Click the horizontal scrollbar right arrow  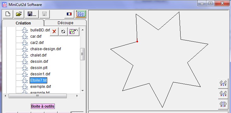pyautogui.click(x=77, y=96)
